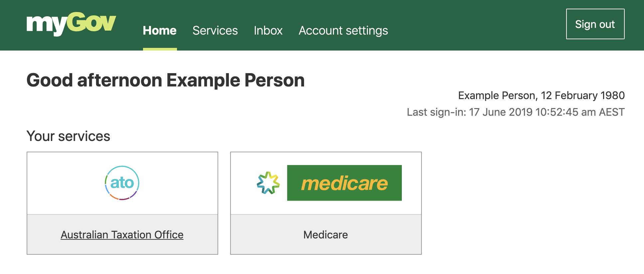The width and height of the screenshot is (644, 274).
Task: Click the Medicare service label
Action: pos(325,234)
